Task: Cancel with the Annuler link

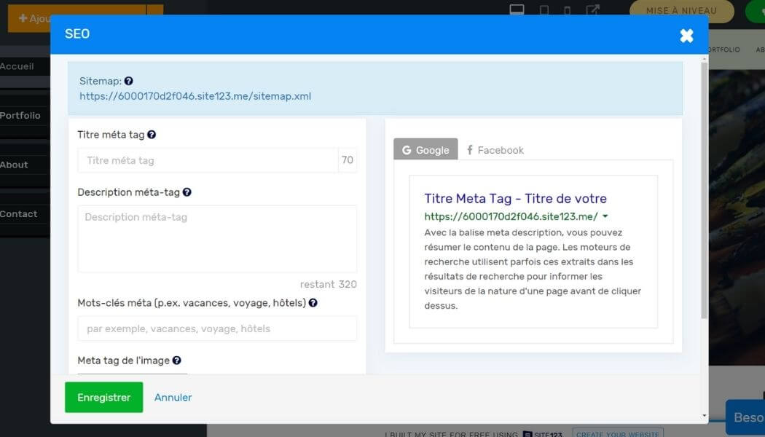Action: pos(173,398)
